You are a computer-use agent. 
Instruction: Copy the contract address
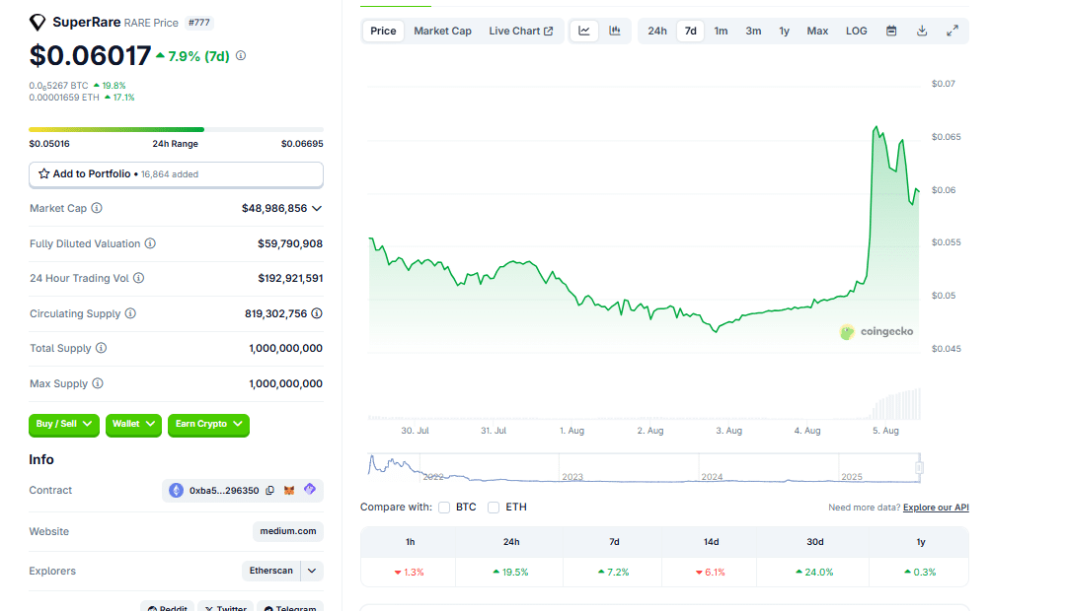(270, 491)
